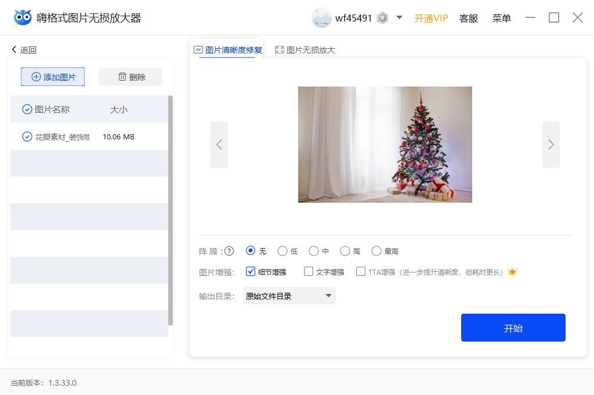
Task: Click the user avatar icon
Action: pyautogui.click(x=321, y=18)
